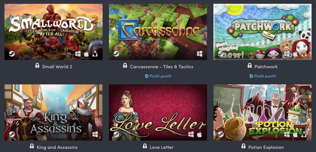Open Carcassonne's Plutôt positif review link
Image resolution: width=316 pixels, height=152 pixels.
tap(158, 76)
